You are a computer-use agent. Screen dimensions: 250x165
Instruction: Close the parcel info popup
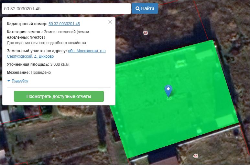tap(110, 22)
